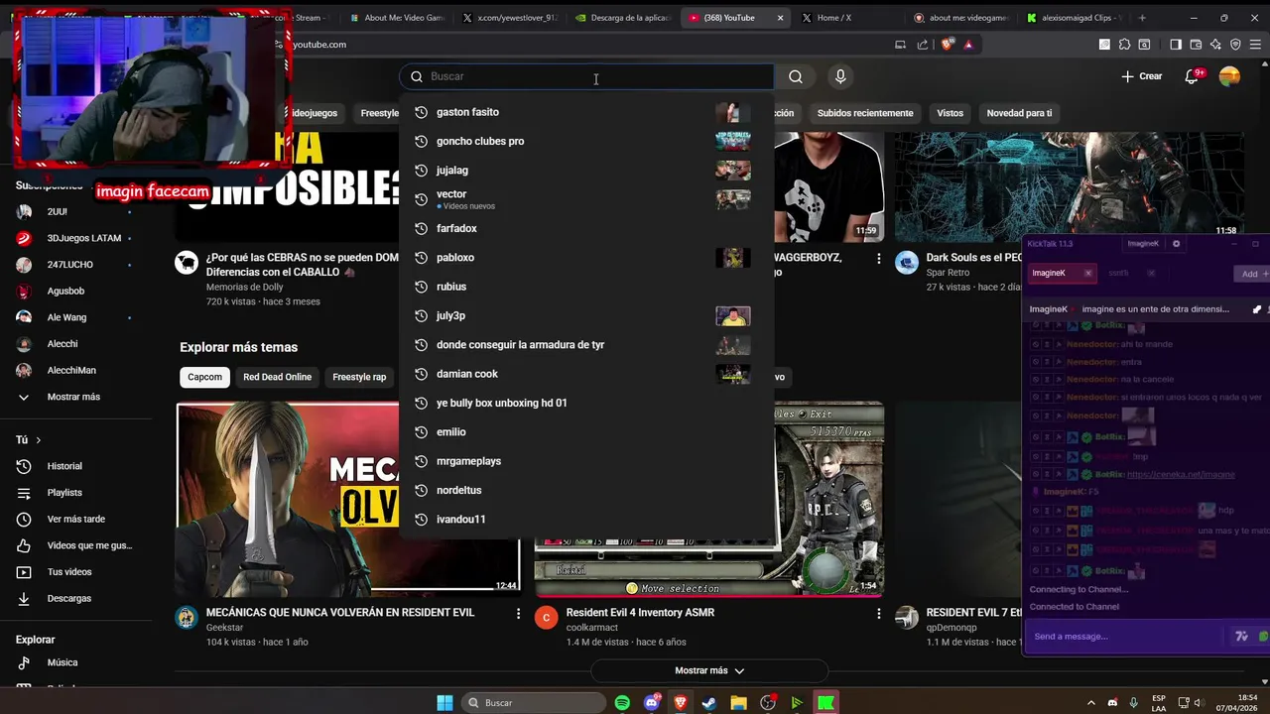The height and width of the screenshot is (714, 1270).
Task: Expand subscriptions with 'Mostrar más' in sidebar
Action: click(x=73, y=397)
